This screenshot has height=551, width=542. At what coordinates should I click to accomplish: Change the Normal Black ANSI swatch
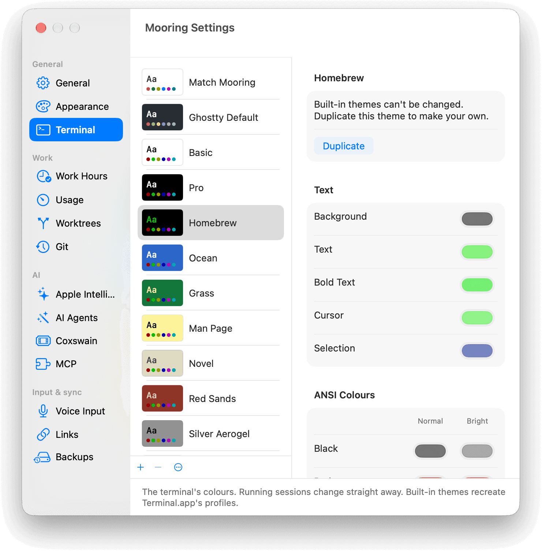click(x=430, y=451)
